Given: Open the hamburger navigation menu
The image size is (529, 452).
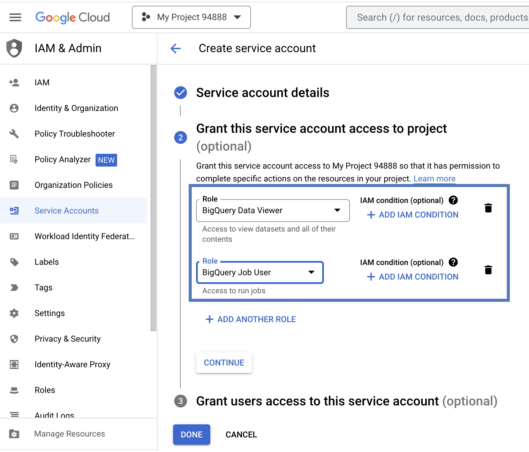Looking at the screenshot, I should pyautogui.click(x=15, y=17).
